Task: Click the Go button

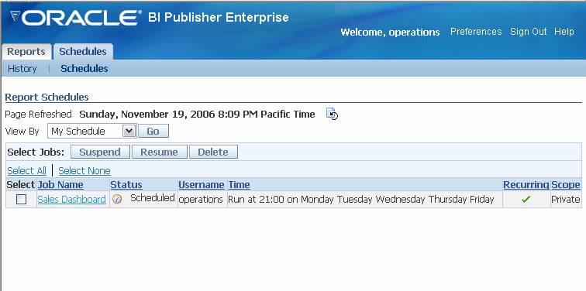Action: [153, 131]
